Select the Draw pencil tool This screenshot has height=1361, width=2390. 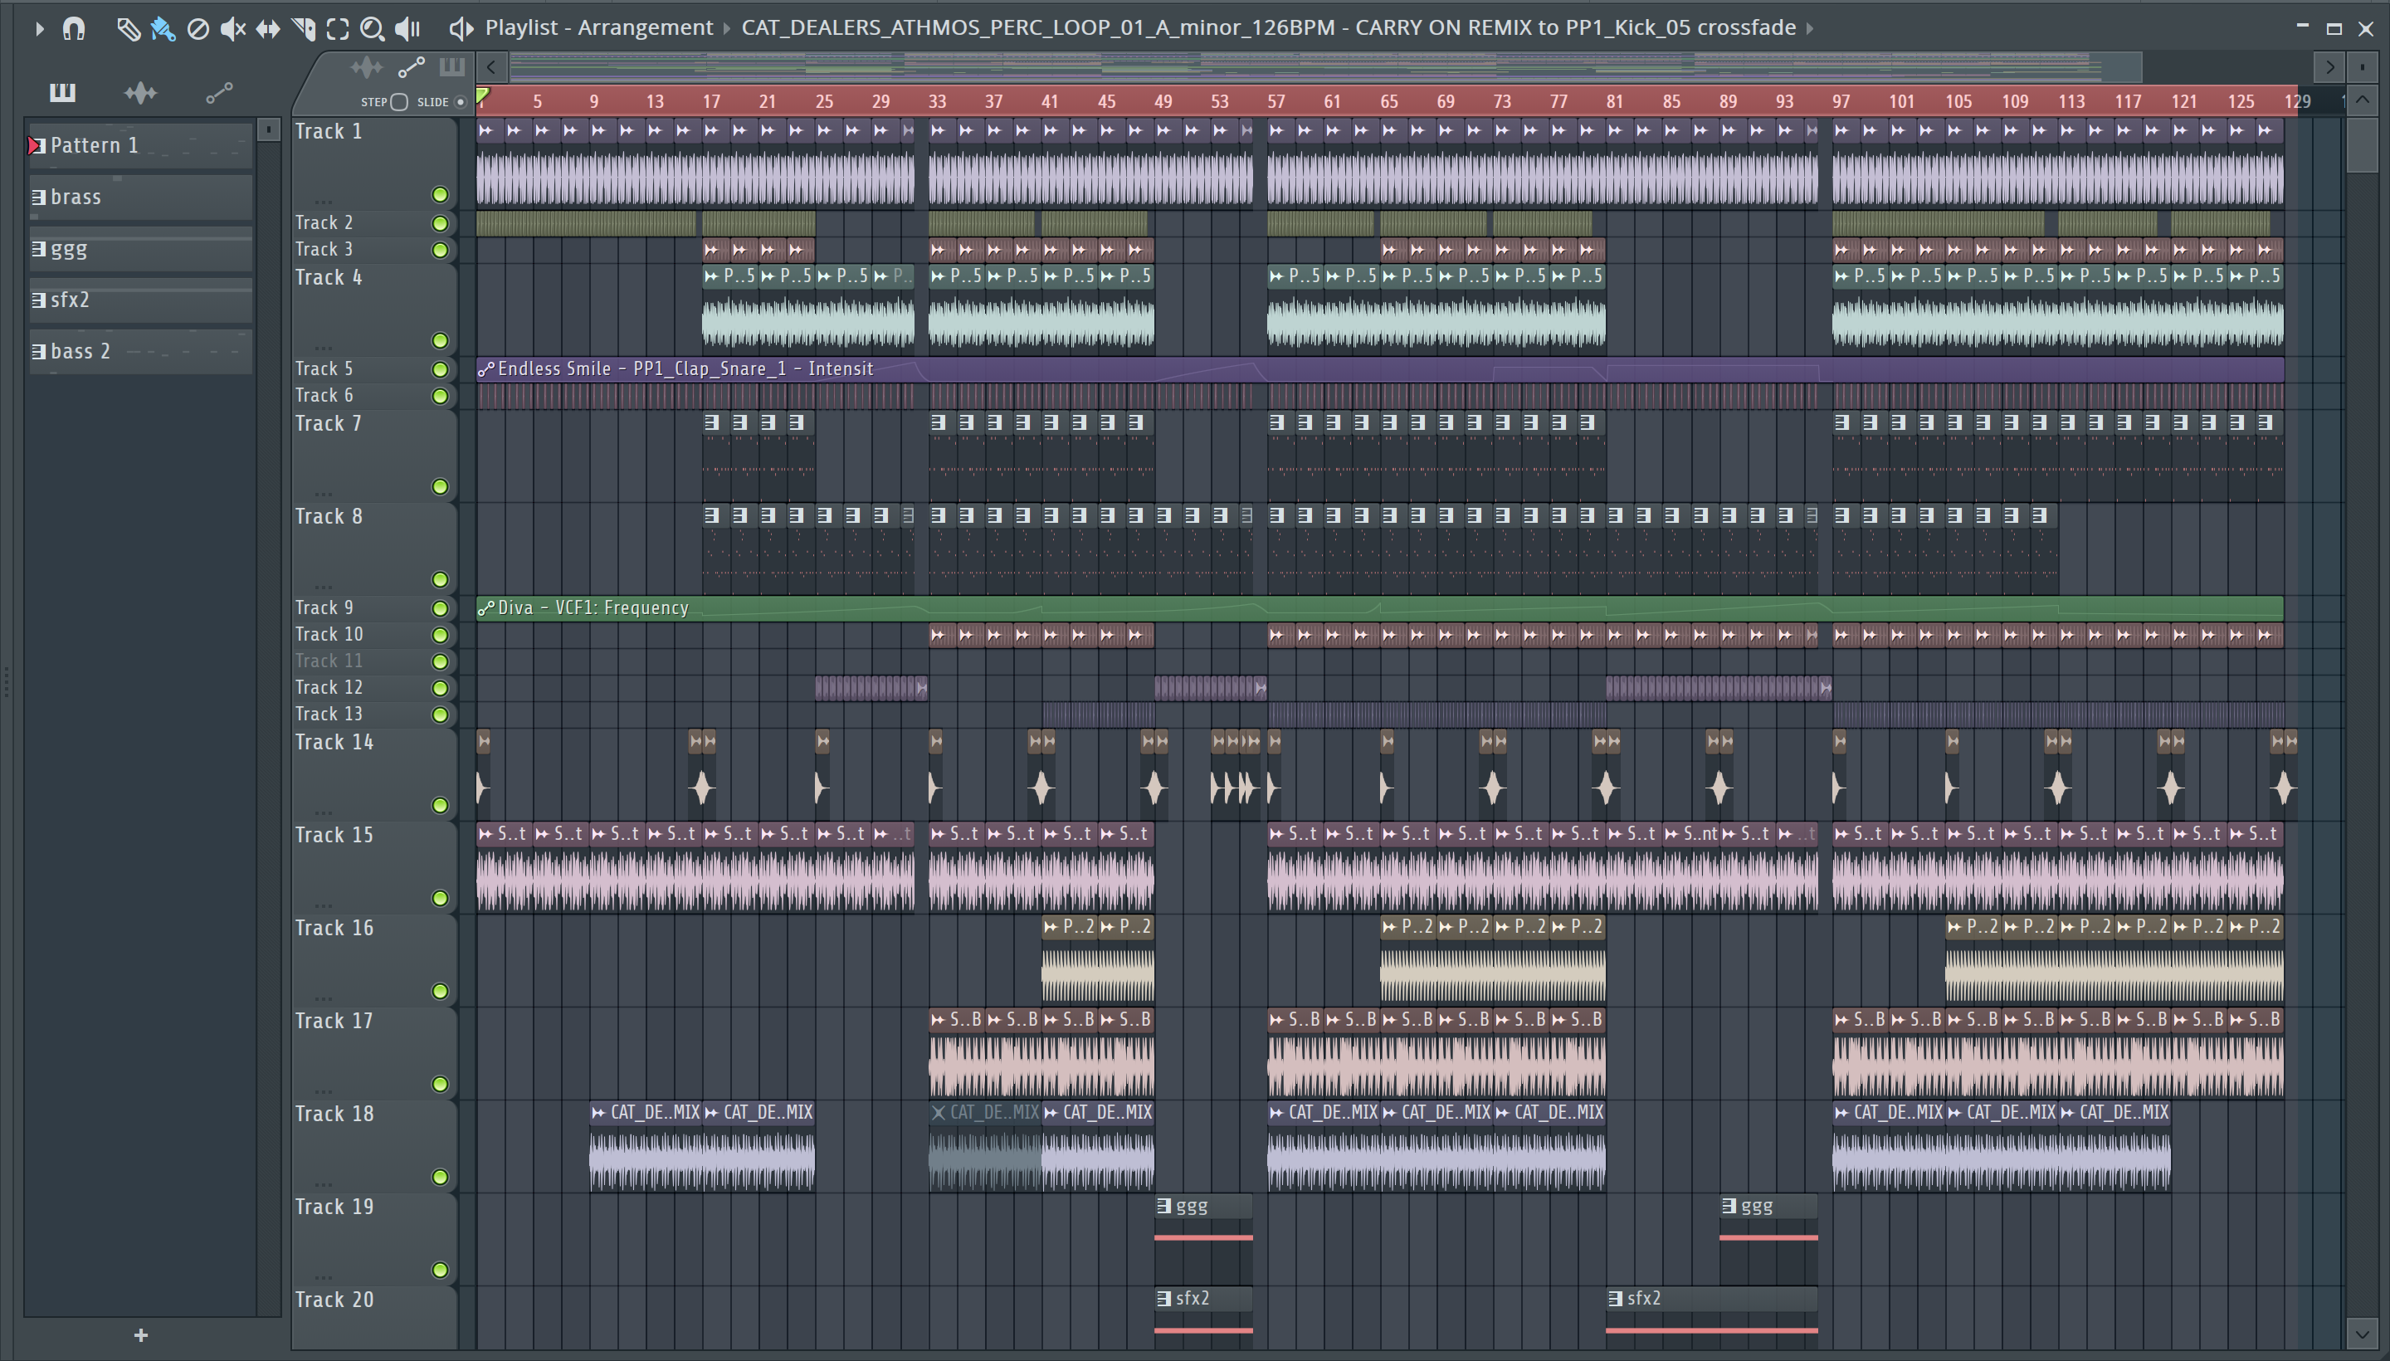(128, 29)
